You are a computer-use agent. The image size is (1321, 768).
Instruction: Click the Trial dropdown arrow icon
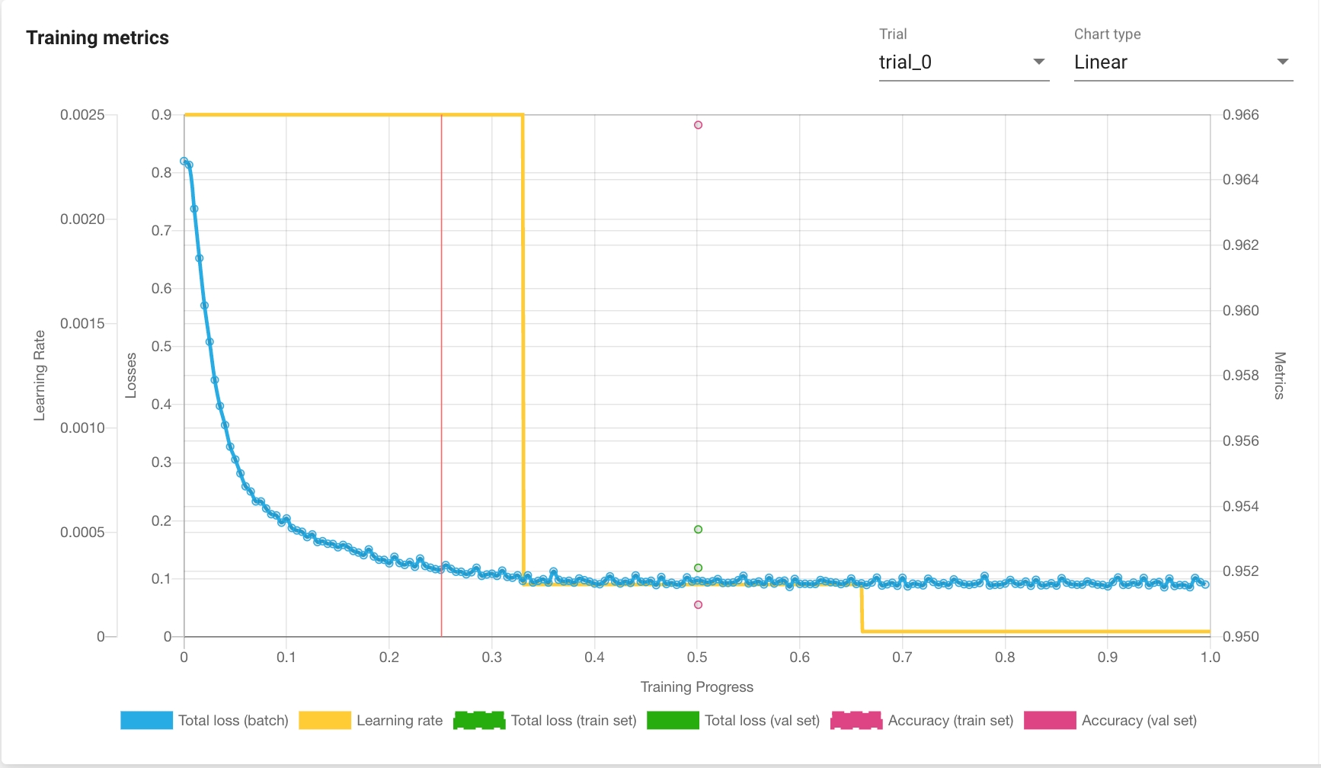1038,62
